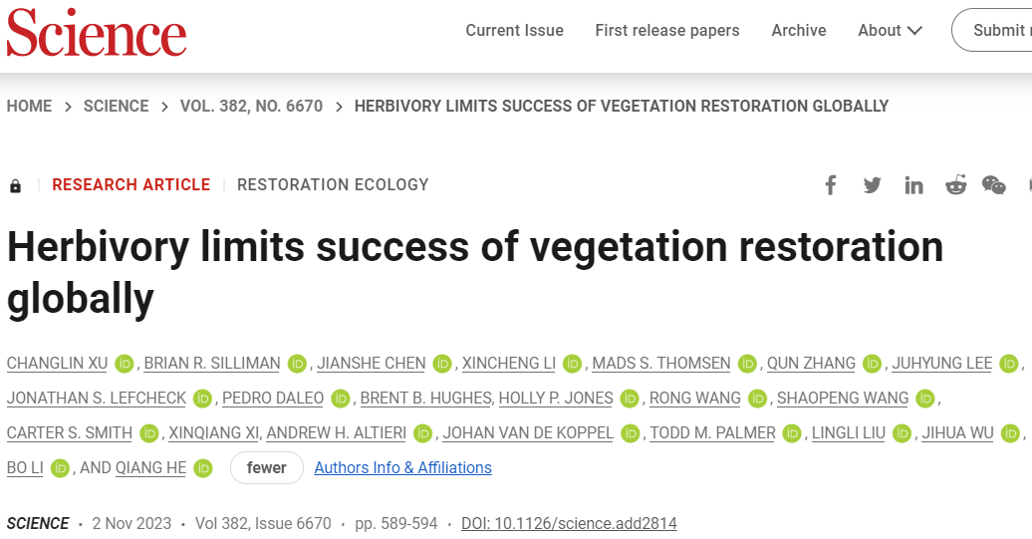1032x539 pixels.
Task: Open Changlin Xu's ORCID iD icon
Action: [x=125, y=364]
